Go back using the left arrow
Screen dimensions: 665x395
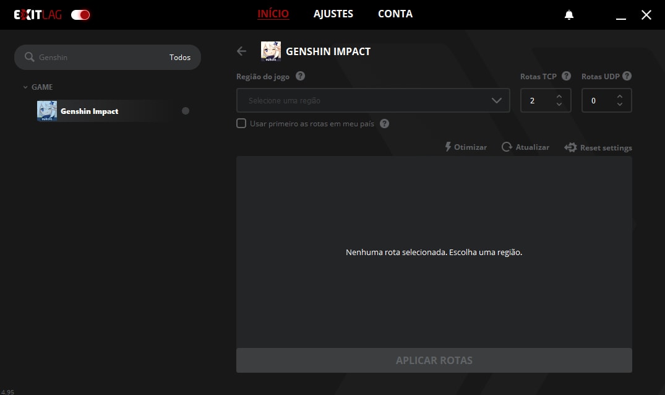242,51
